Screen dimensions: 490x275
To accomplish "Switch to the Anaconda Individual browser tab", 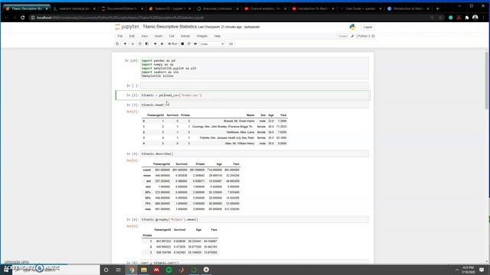I will 217,8.
